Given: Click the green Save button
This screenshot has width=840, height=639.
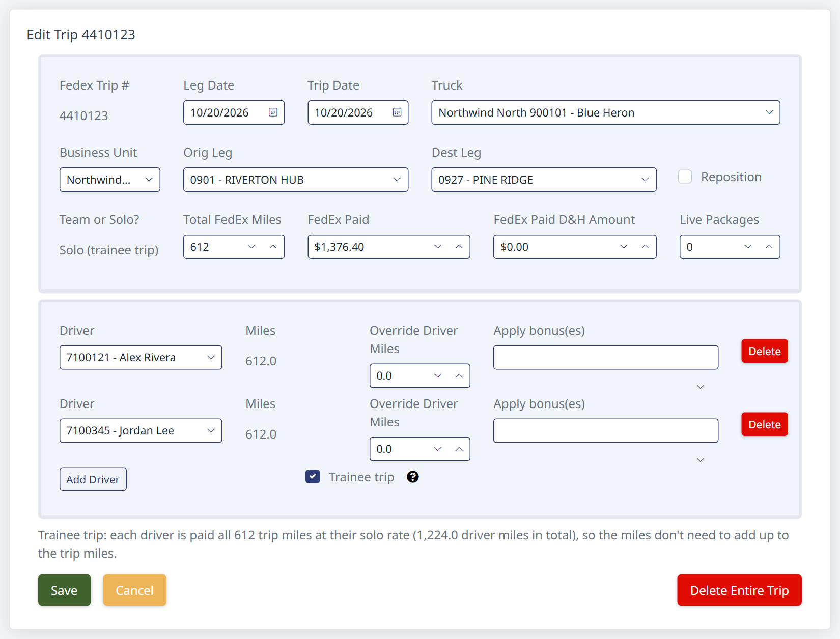Looking at the screenshot, I should [65, 590].
